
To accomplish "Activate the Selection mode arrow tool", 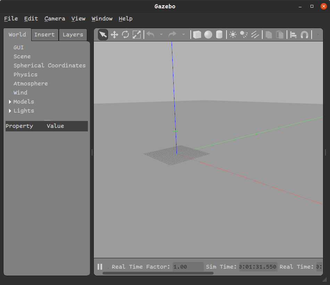I will click(103, 34).
